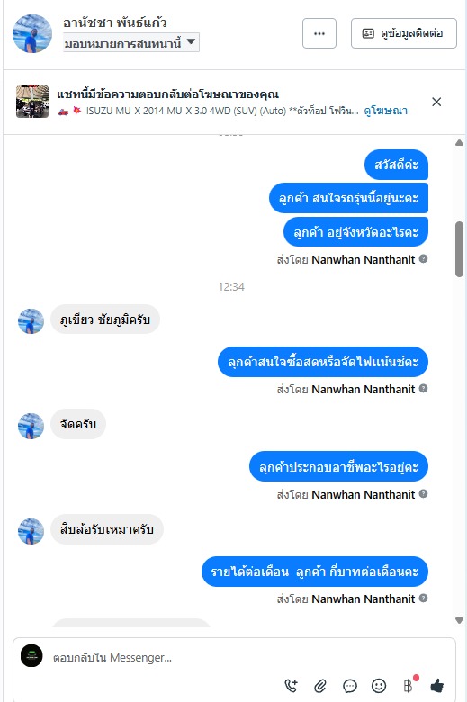
Task: Open อานัชชา พันธ์แก้ว profile picture in header
Action: coord(32,33)
